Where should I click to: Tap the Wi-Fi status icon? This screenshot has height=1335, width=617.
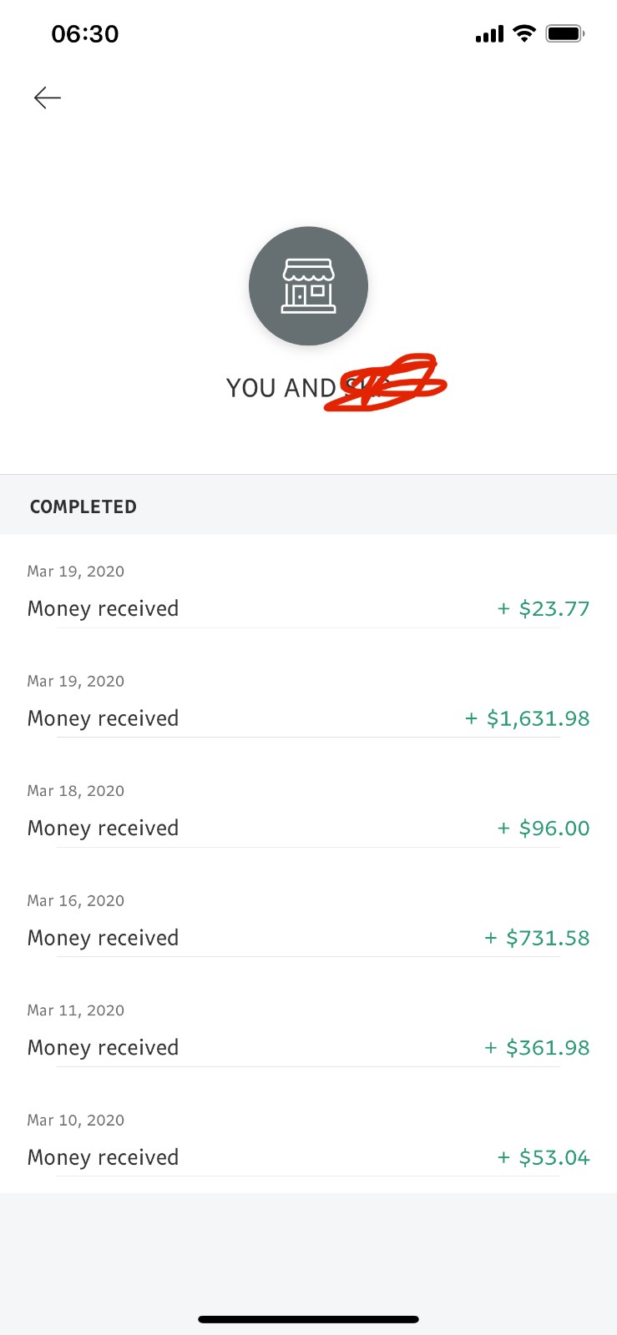524,33
